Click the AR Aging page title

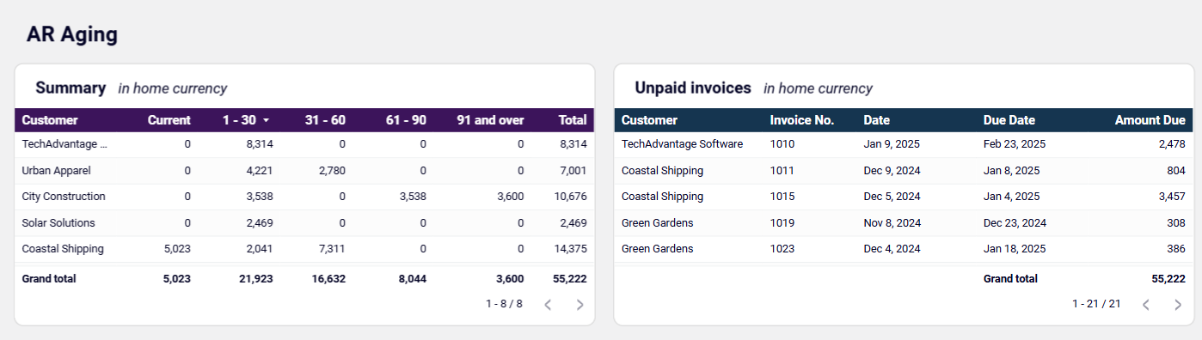tap(72, 35)
